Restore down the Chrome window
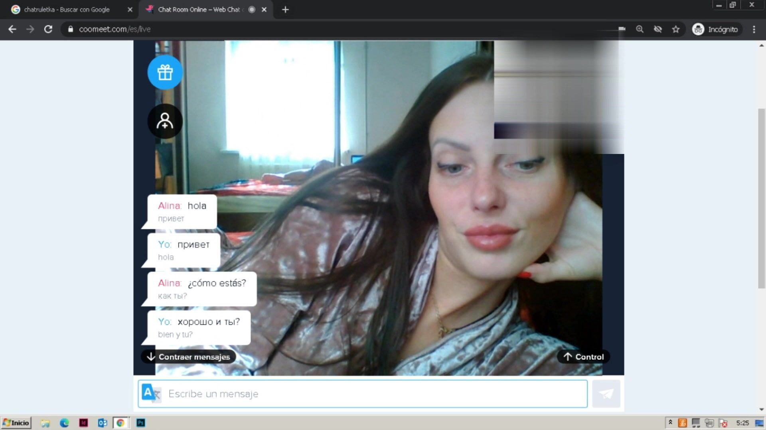766x430 pixels. coord(733,5)
